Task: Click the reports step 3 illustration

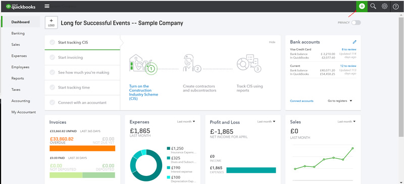Action: click(249, 63)
